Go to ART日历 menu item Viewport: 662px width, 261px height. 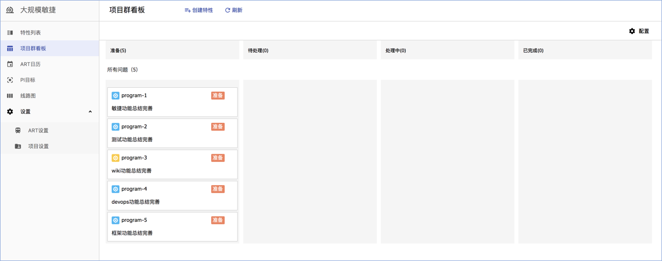tap(50, 64)
